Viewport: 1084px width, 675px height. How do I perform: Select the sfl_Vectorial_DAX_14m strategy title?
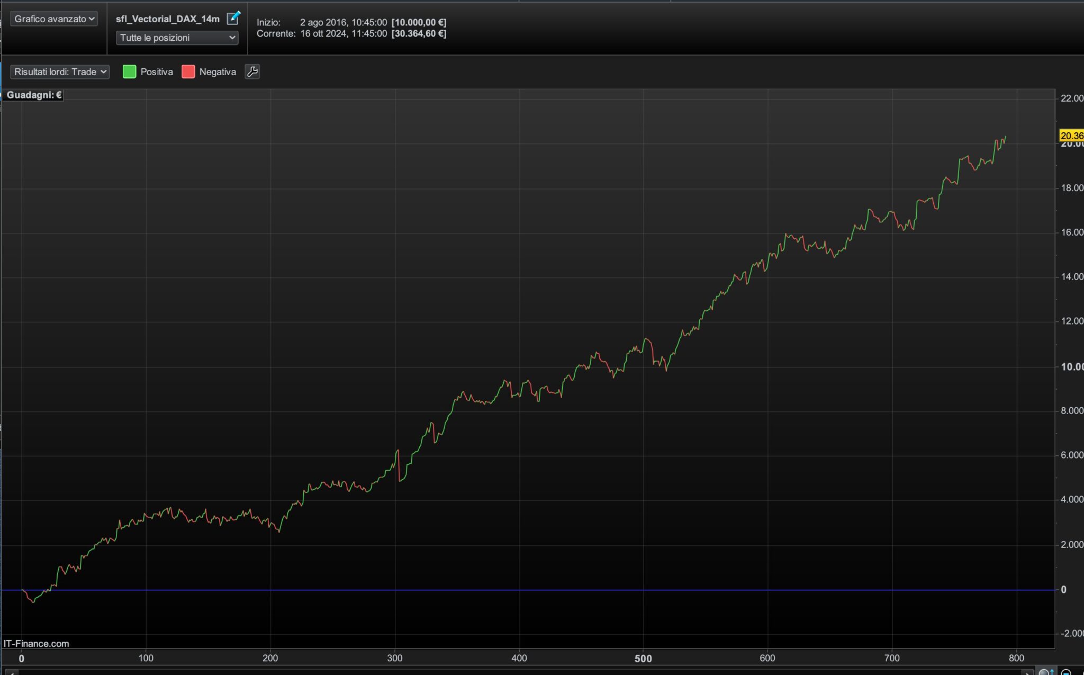click(167, 19)
